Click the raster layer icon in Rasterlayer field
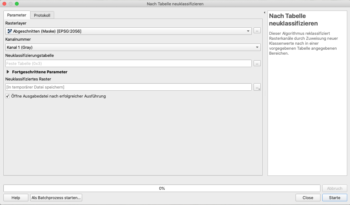Viewport: 350px width, 205px height. point(10,31)
